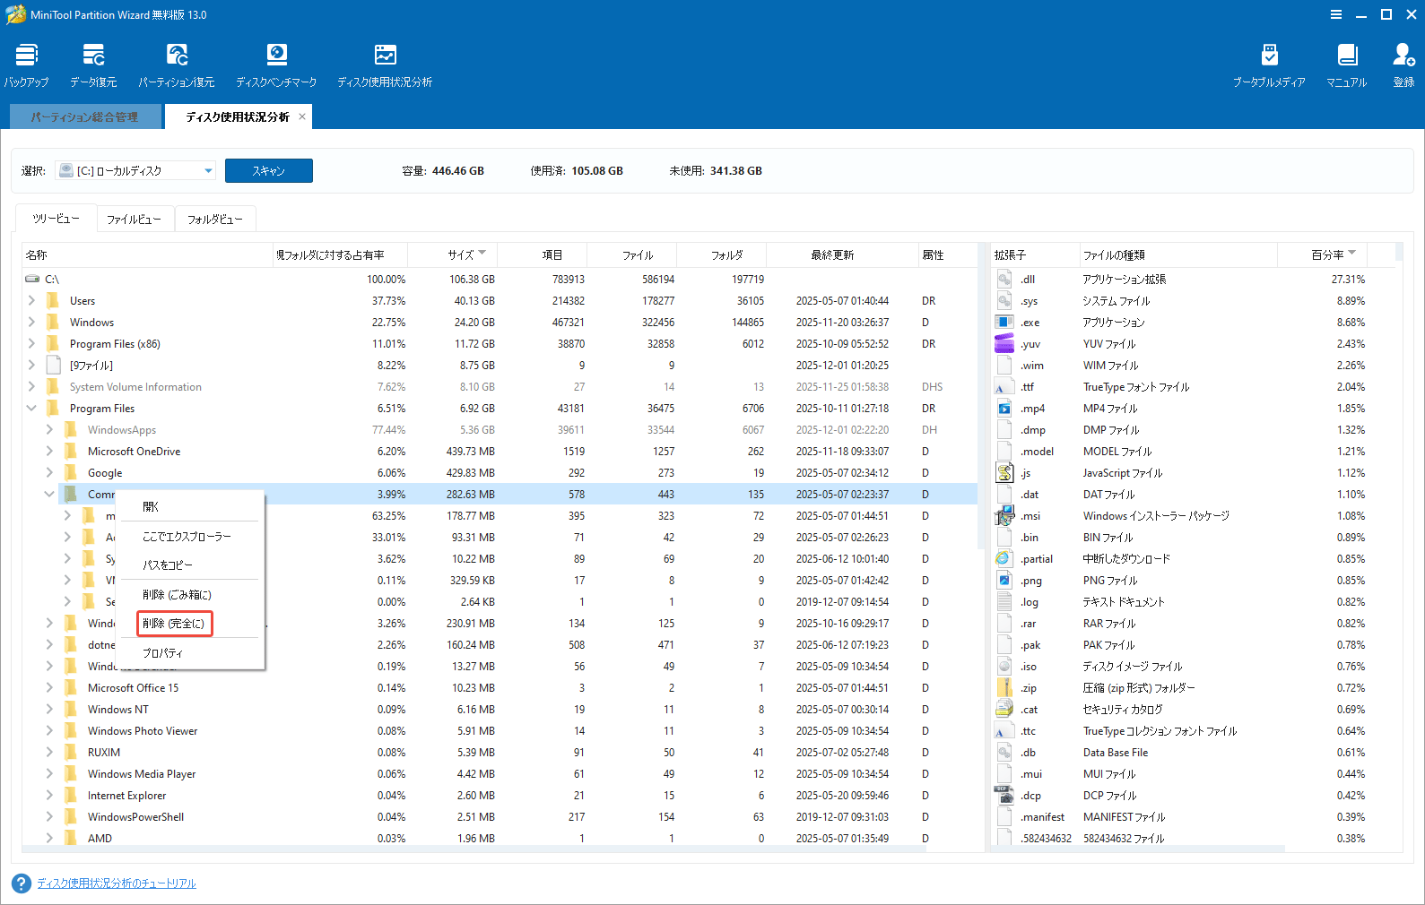Select the ツリービュー tab

click(x=56, y=218)
